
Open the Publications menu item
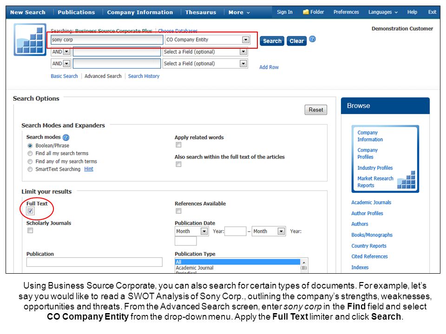(76, 12)
